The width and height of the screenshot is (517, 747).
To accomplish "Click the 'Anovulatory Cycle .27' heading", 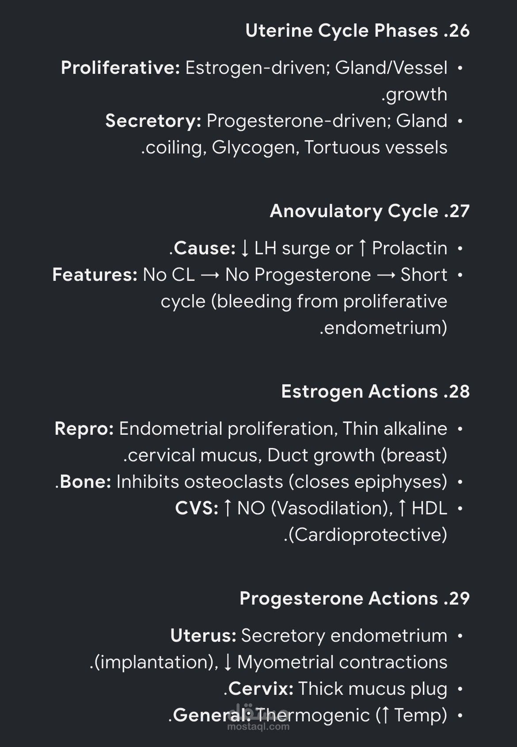I will 370,211.
